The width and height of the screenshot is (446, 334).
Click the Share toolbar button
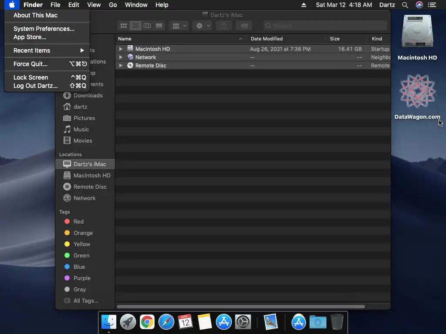[224, 26]
